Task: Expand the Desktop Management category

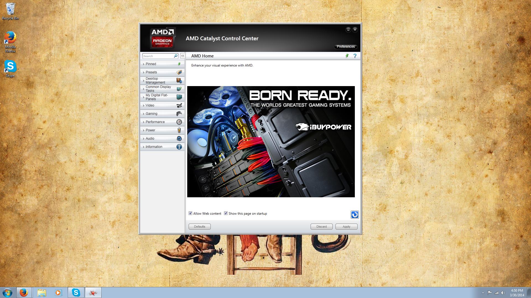Action: tap(162, 81)
